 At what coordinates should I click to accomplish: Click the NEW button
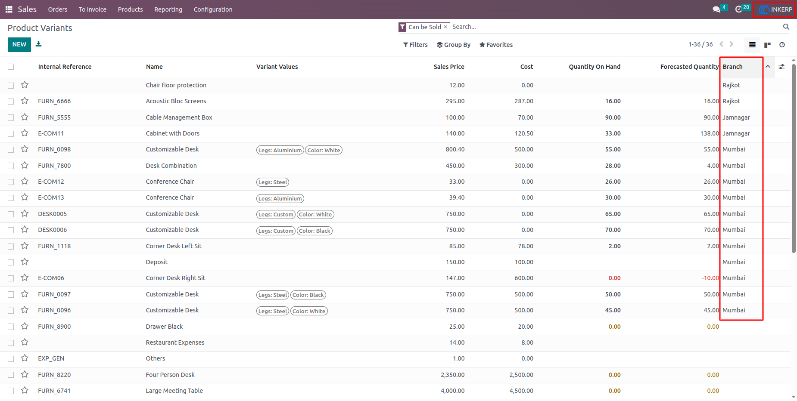[19, 44]
